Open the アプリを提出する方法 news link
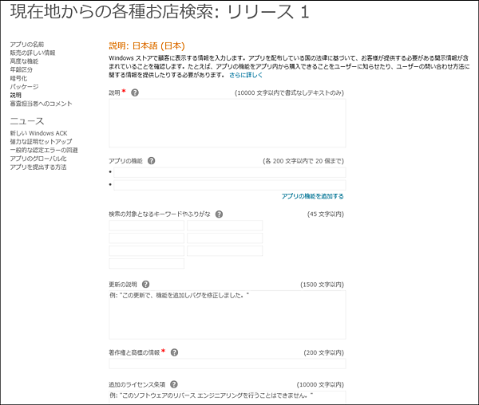 [x=38, y=167]
